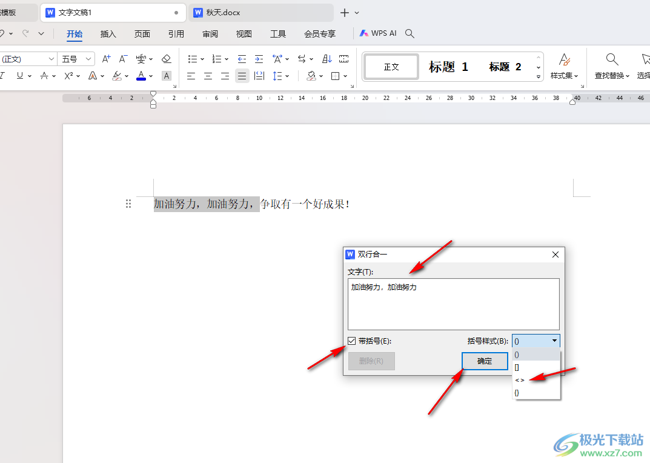Click inside the 文字 text box
This screenshot has width=650, height=463.
(x=453, y=304)
